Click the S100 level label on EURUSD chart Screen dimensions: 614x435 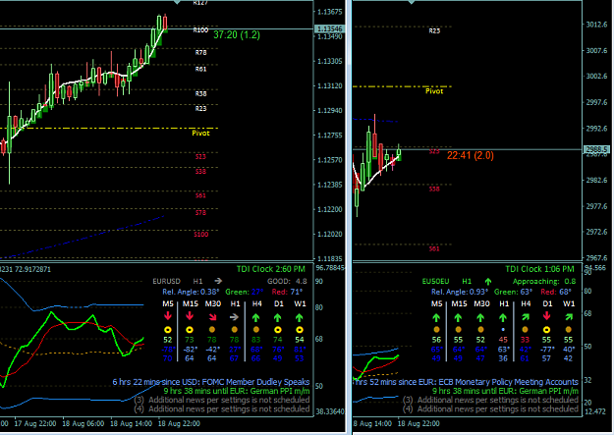click(x=200, y=235)
